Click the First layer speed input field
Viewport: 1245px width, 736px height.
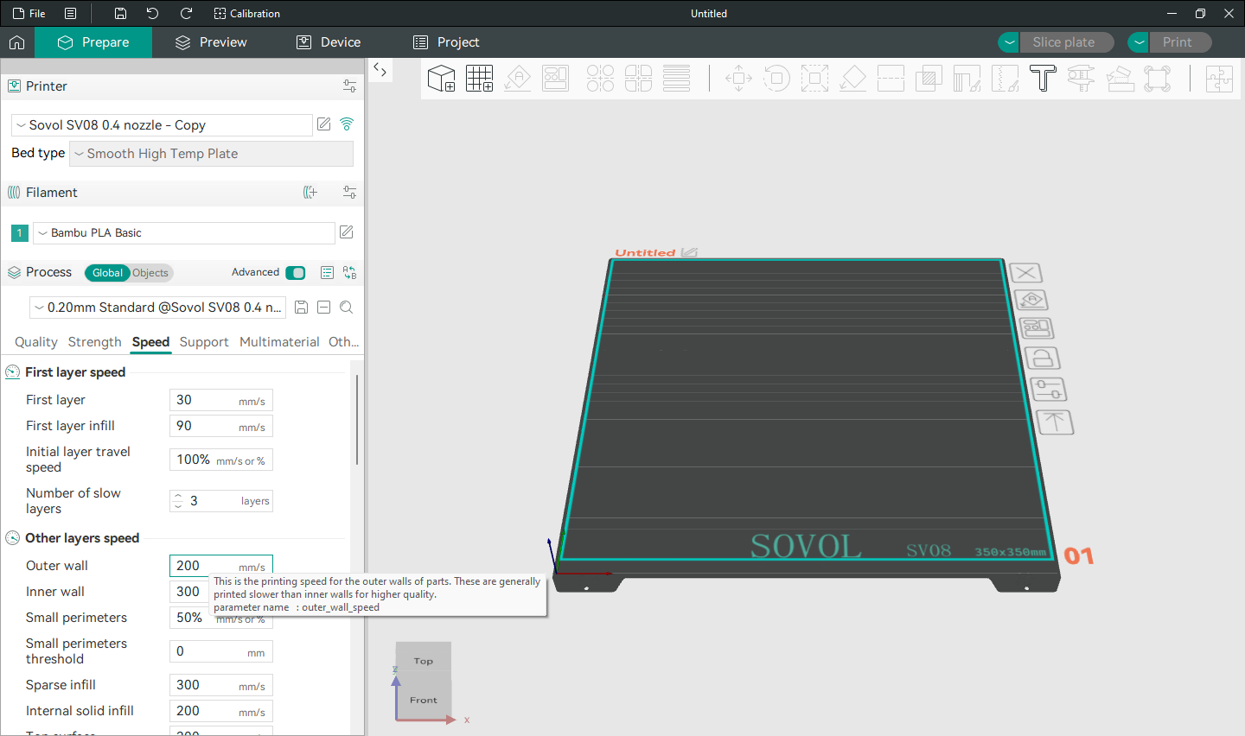pos(221,400)
